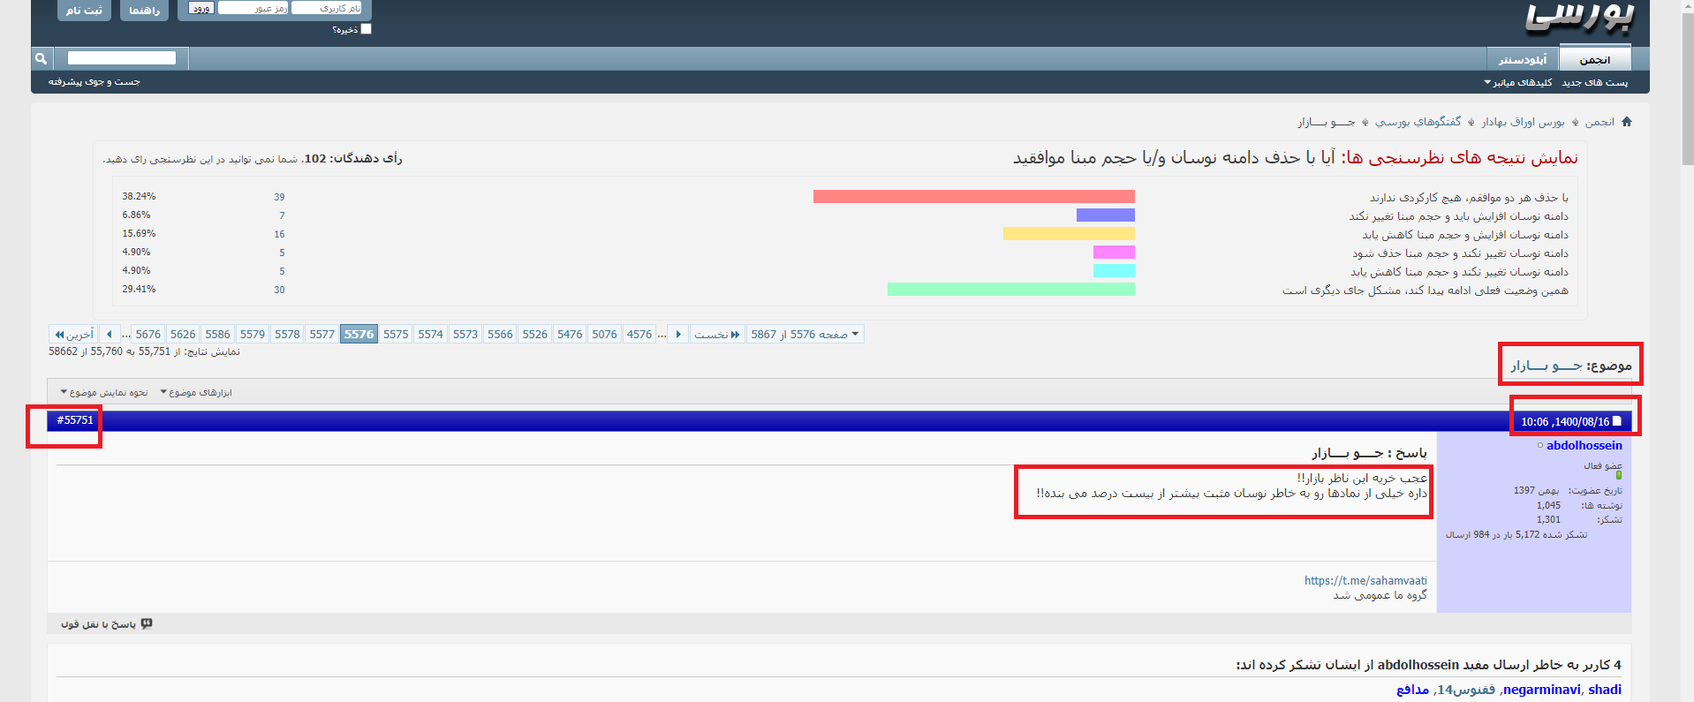Focus the رمز عبور password field
This screenshot has width=1694, height=702.
point(253,8)
